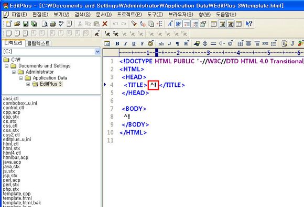Screen dimensions: 304x207
Task: Open the 검색(S) menu
Action: click(83, 15)
